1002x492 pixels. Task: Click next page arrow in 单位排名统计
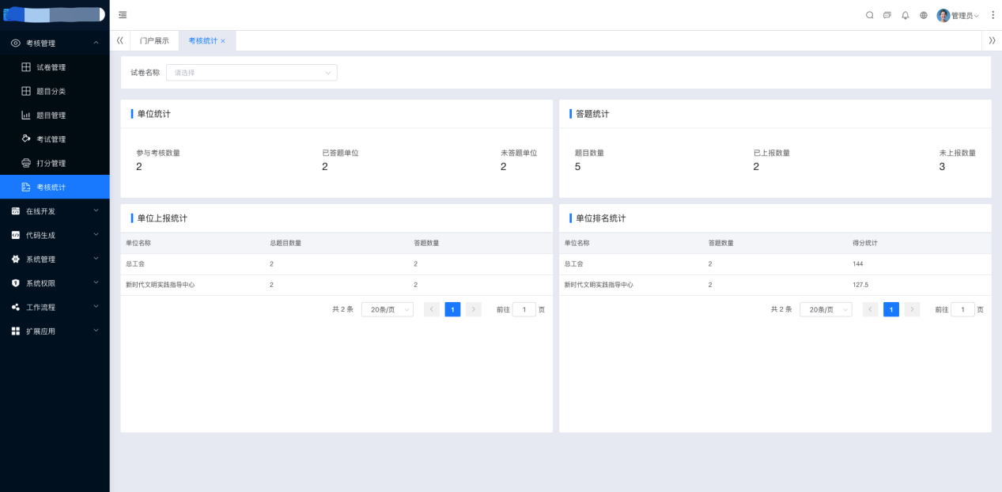coord(912,310)
